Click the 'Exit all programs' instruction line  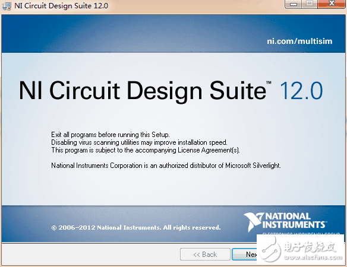[x=111, y=135]
